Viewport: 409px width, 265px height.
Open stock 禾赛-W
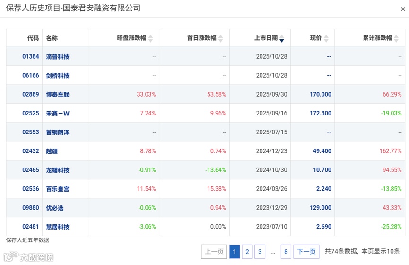[58, 113]
